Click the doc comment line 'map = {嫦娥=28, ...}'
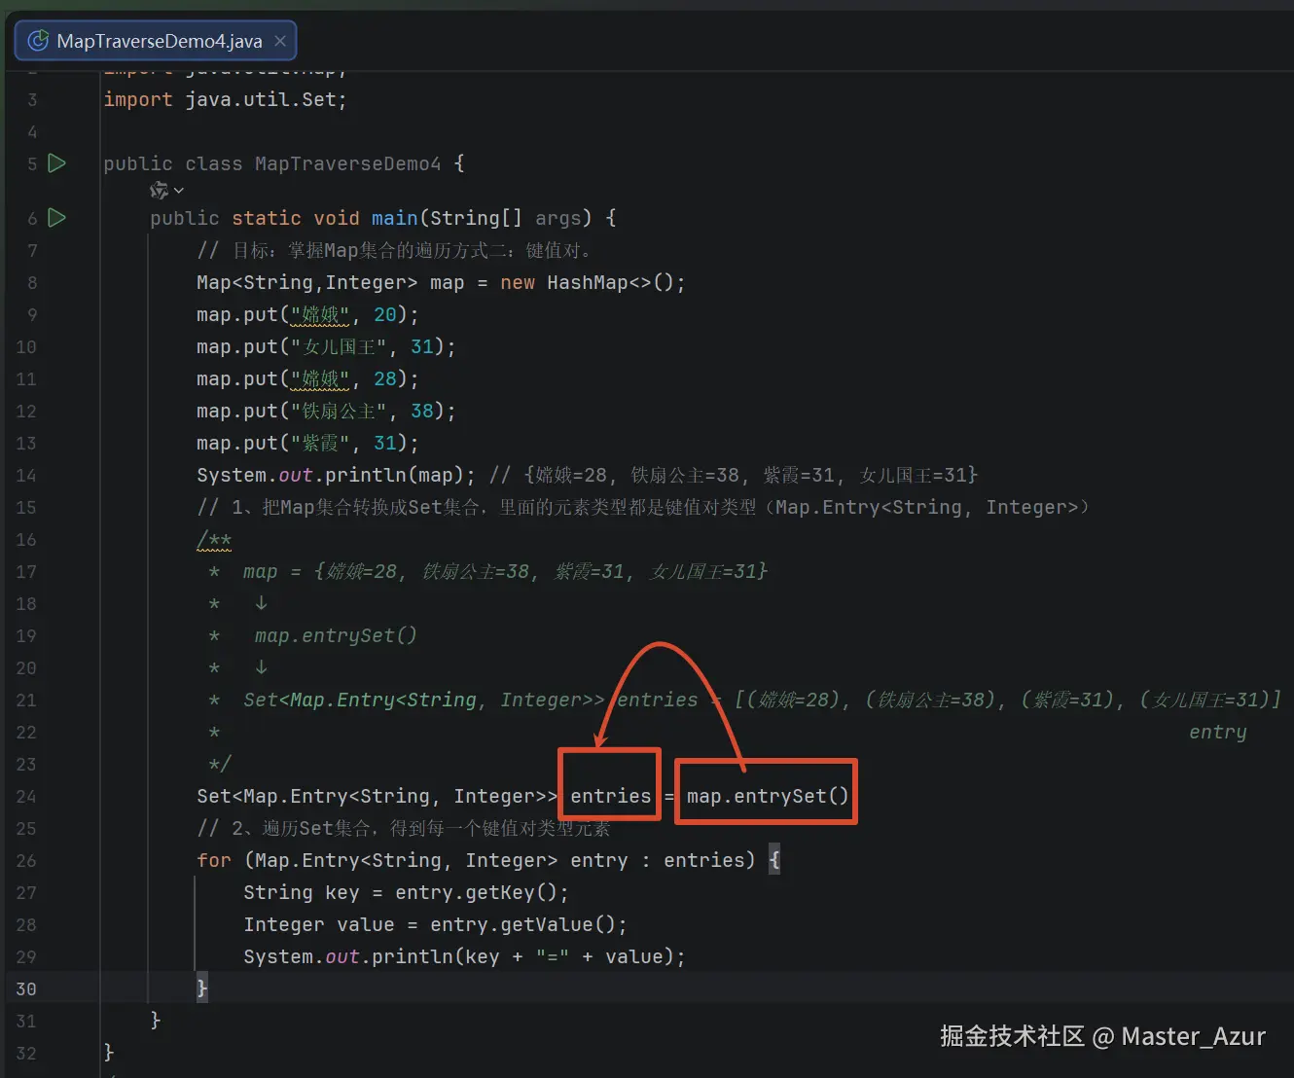The height and width of the screenshot is (1078, 1294). (505, 571)
